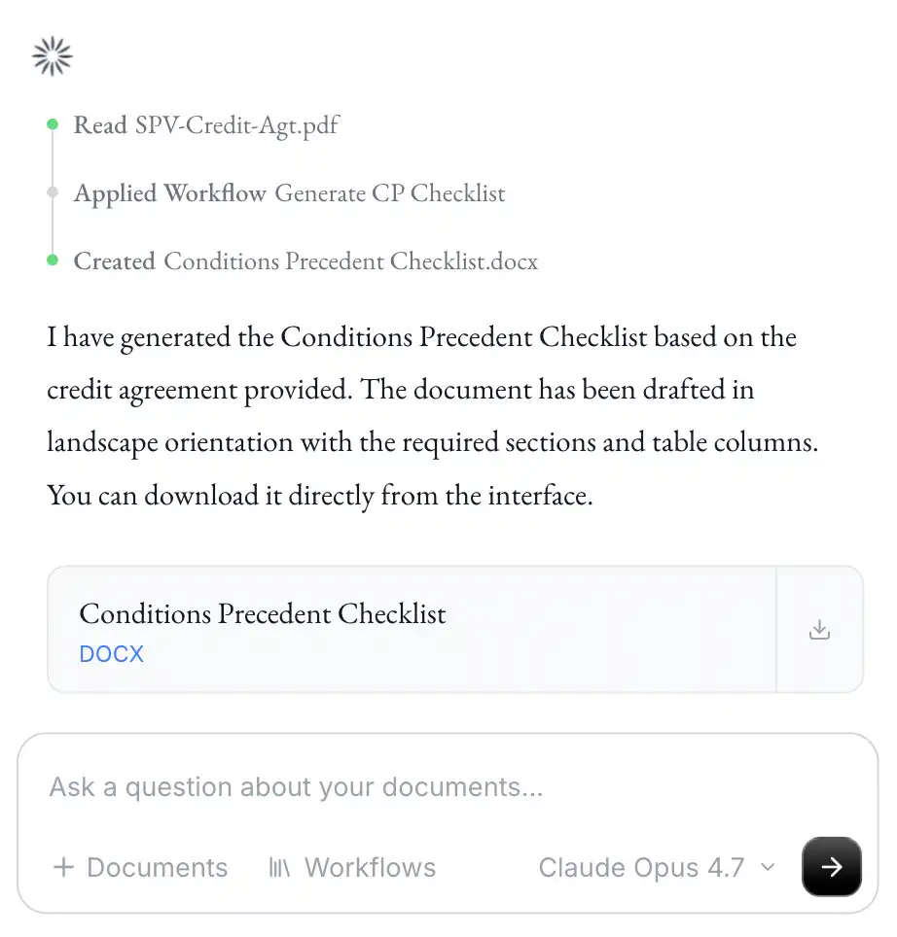Focus the ask a question input field

[x=389, y=786]
